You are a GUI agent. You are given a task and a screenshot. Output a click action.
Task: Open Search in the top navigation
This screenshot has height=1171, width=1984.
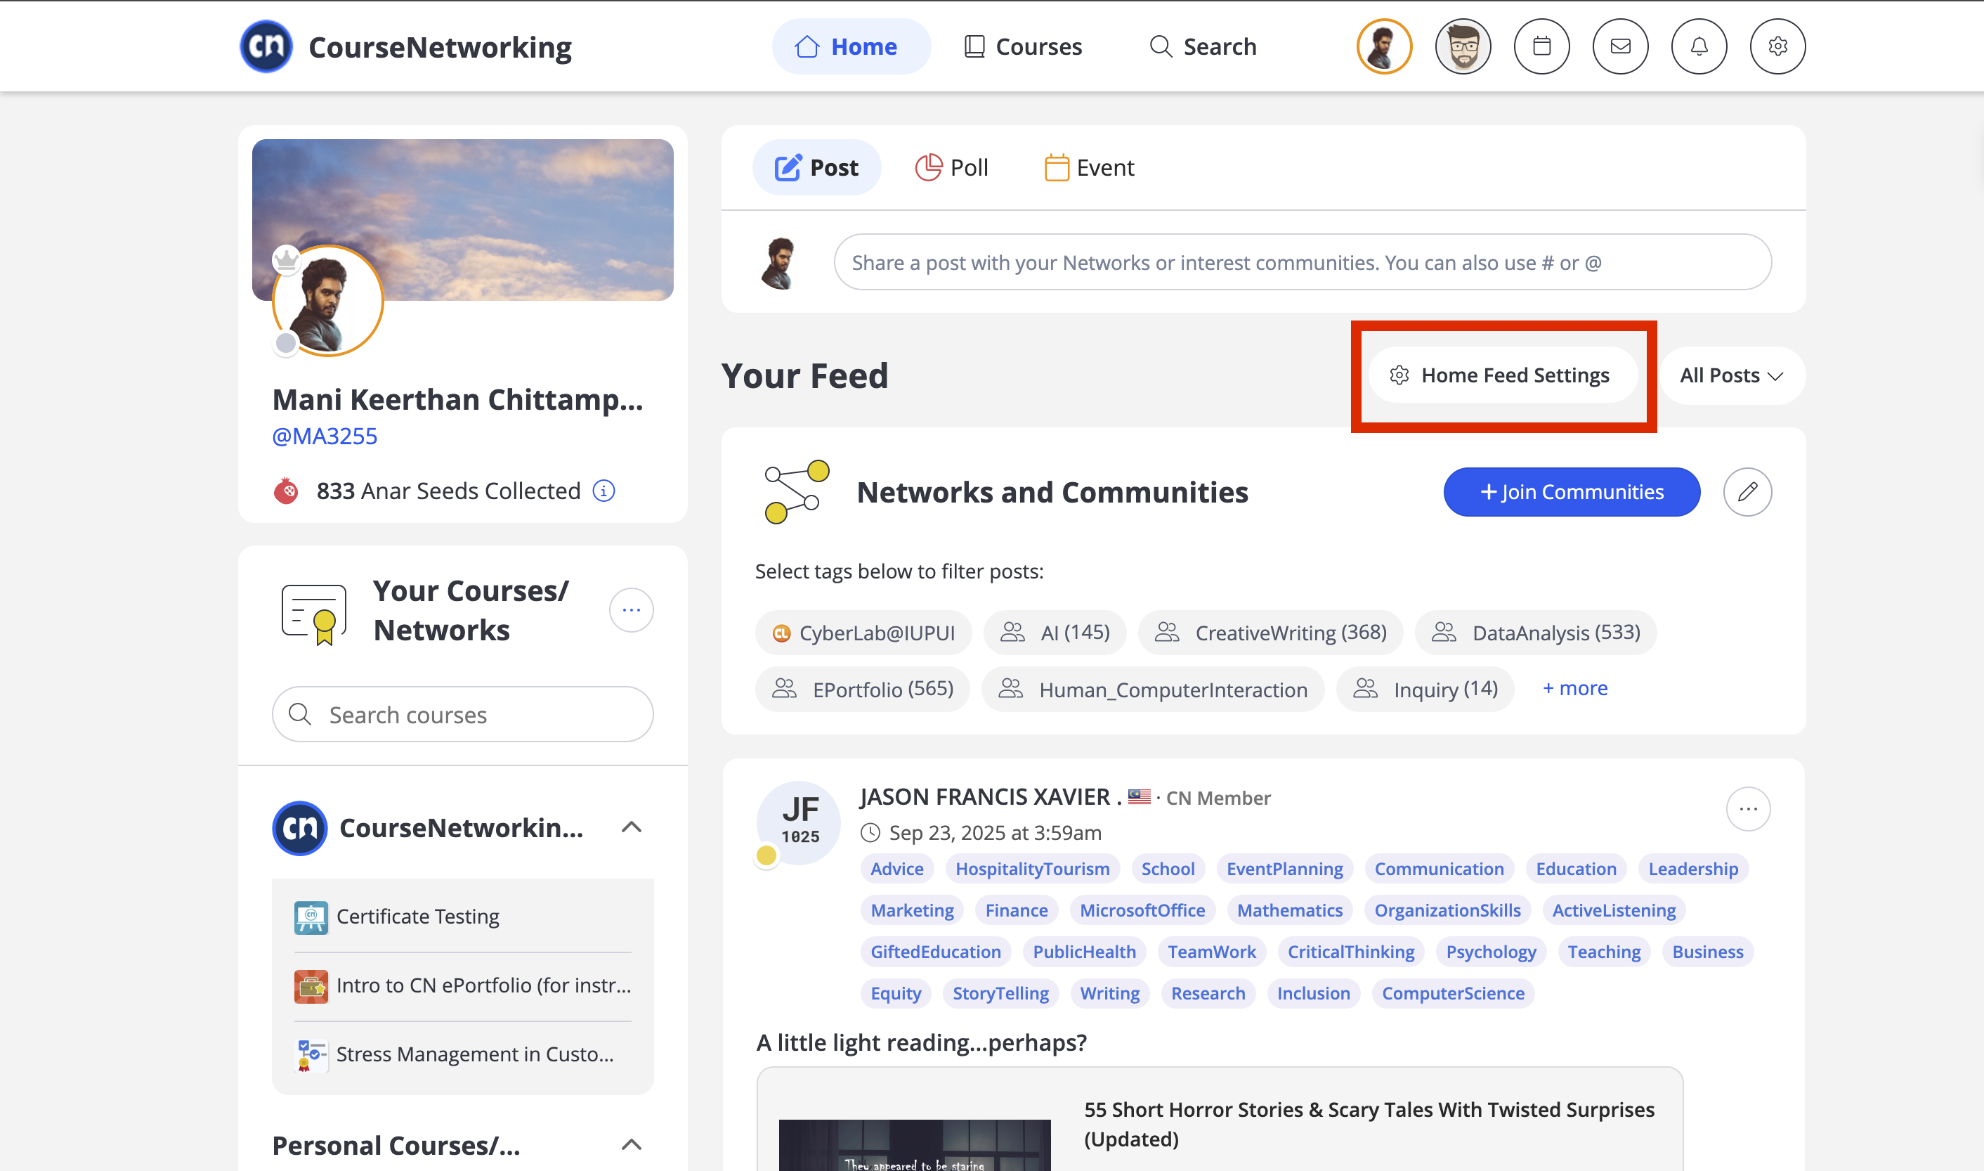1203,46
